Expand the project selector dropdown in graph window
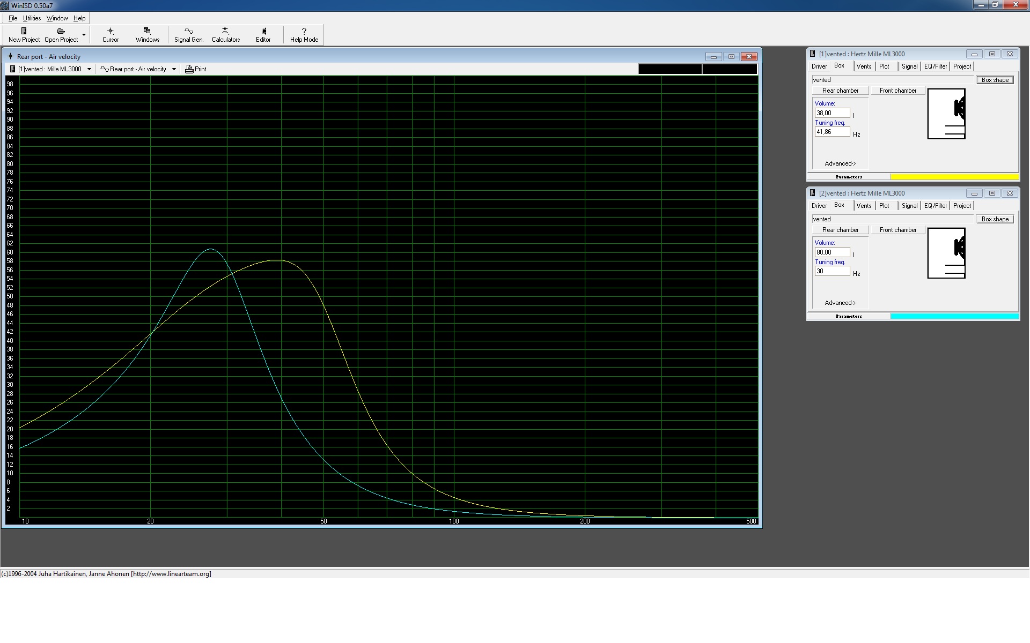Image resolution: width=1030 pixels, height=643 pixels. [89, 69]
